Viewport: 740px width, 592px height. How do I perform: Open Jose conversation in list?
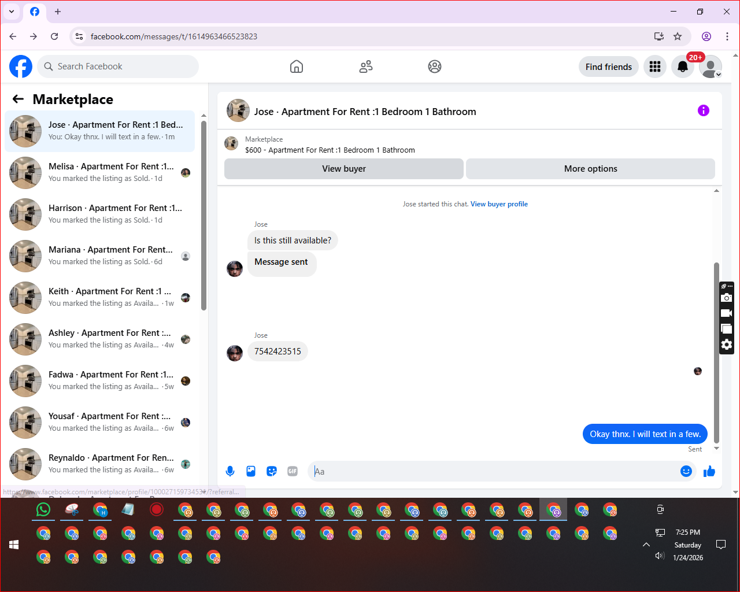[x=100, y=131]
